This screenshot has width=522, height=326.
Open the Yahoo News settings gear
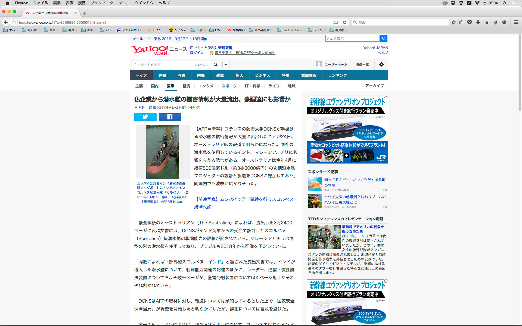point(381,64)
